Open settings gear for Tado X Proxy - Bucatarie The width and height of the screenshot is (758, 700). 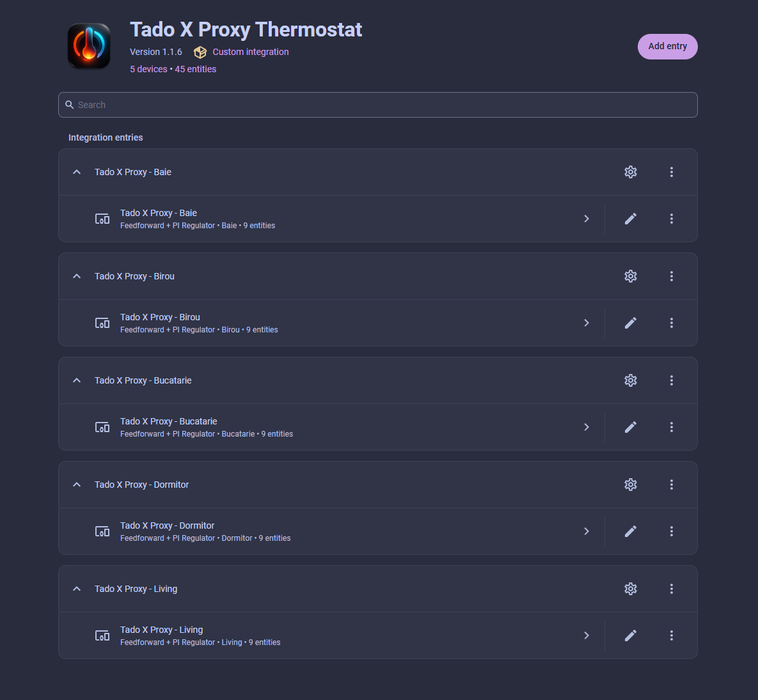(630, 380)
